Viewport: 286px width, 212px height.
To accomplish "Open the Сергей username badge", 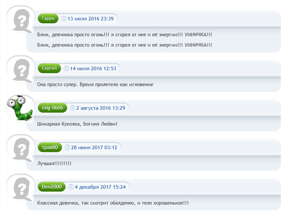I will (x=49, y=68).
